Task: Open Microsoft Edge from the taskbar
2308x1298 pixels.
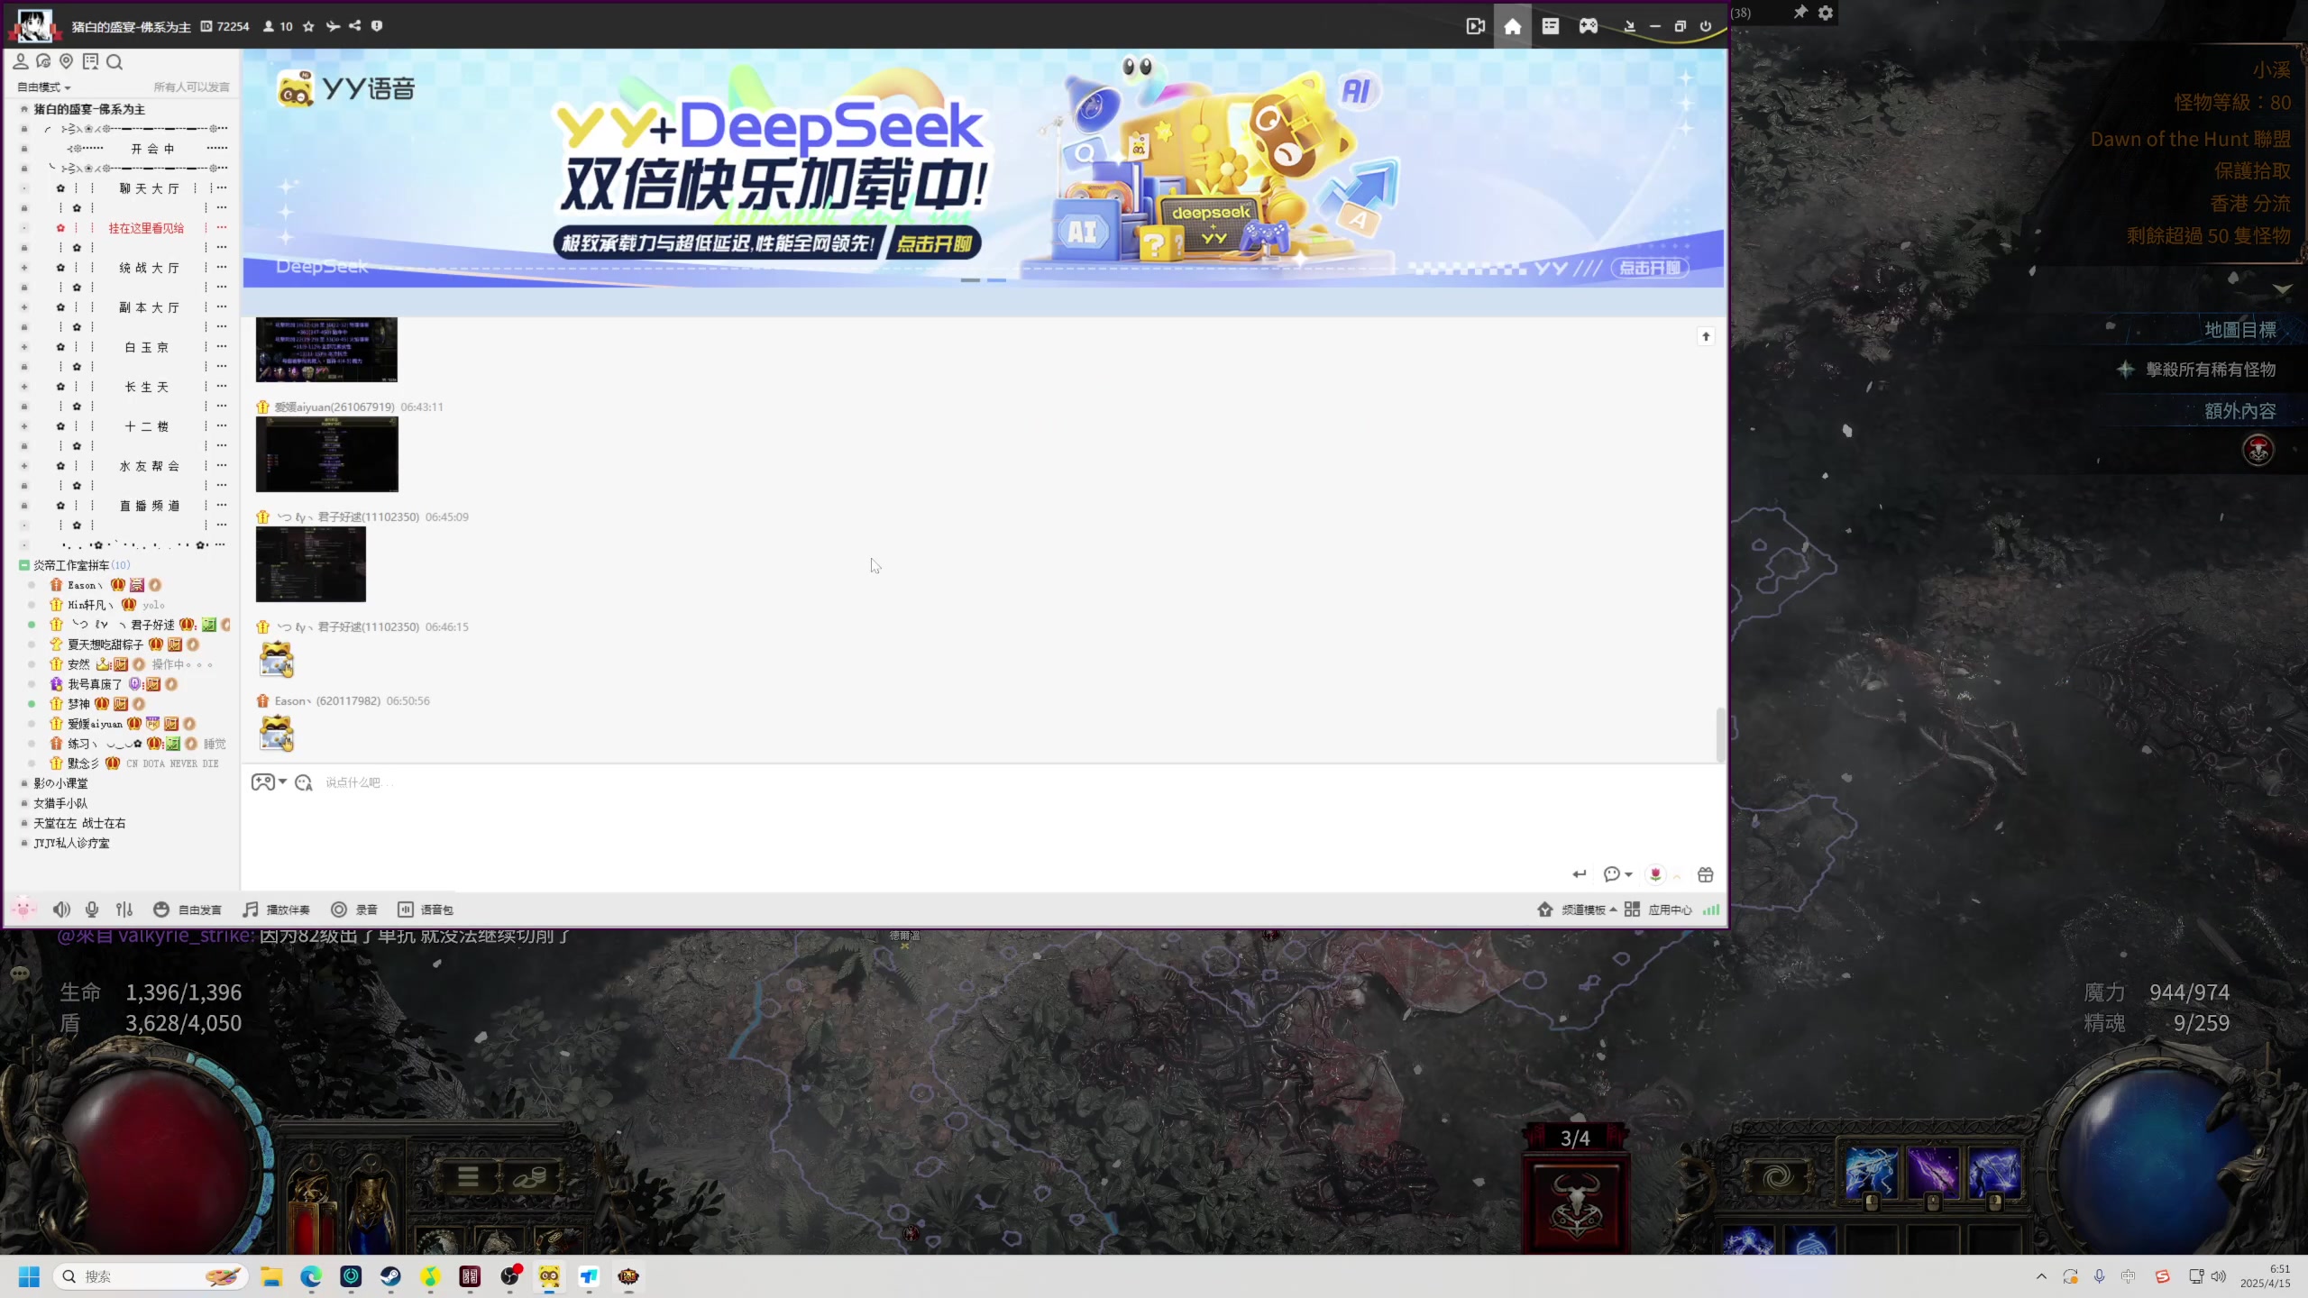Action: point(311,1276)
